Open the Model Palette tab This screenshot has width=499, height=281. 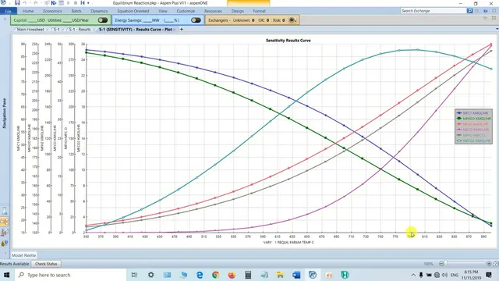click(24, 255)
